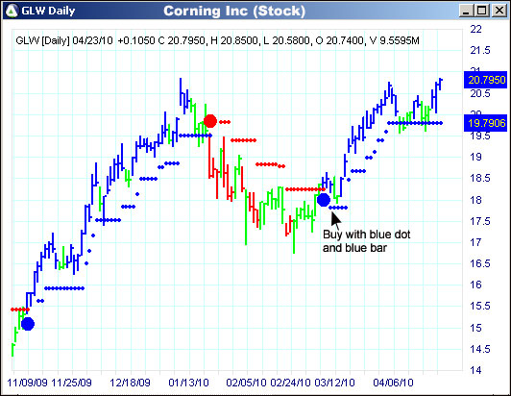Click the 20.7950 current price label
Image resolution: width=511 pixels, height=396 pixels.
[486, 80]
